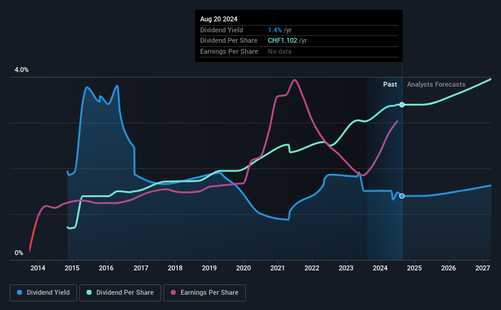Click the Analysts Forecasts section label

(436, 84)
